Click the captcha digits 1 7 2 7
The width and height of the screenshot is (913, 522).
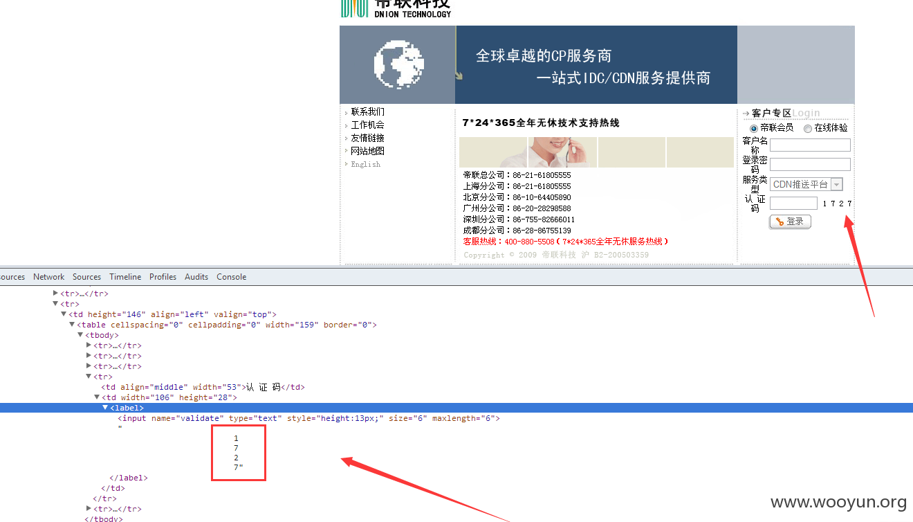point(837,204)
